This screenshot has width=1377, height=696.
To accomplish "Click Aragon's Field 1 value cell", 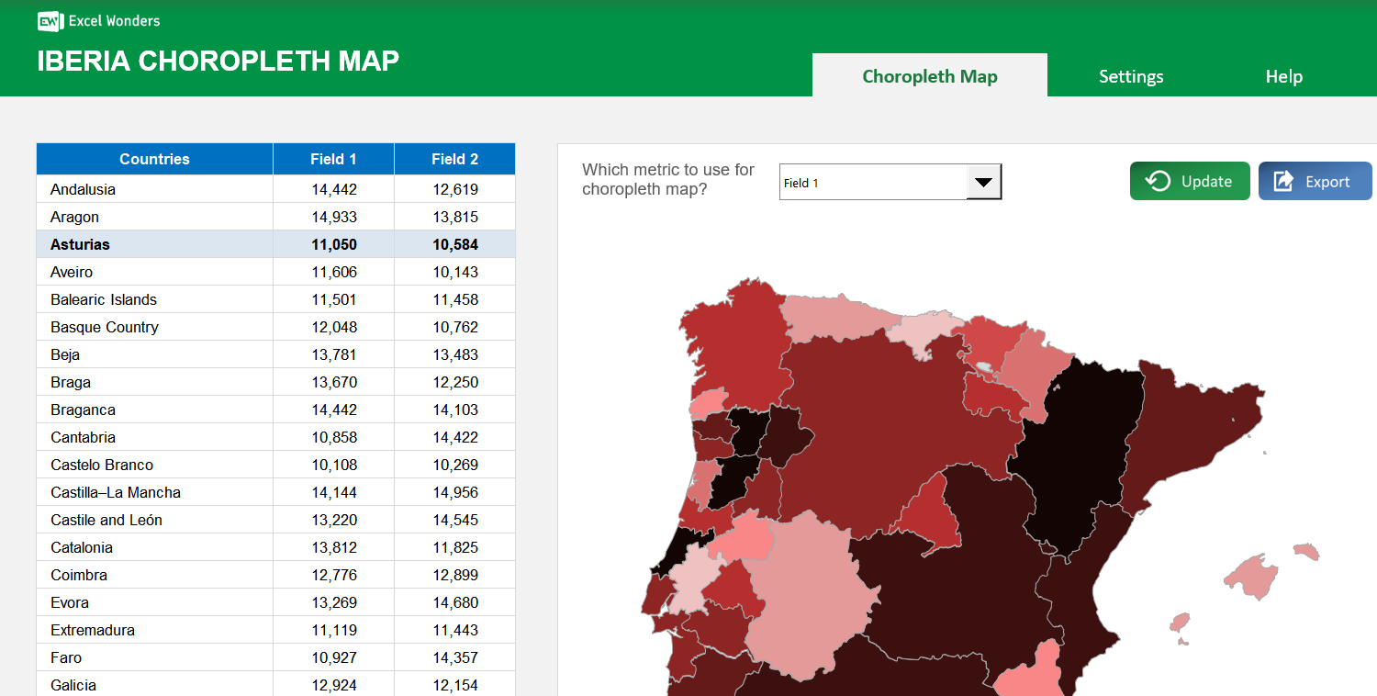I will coord(333,217).
